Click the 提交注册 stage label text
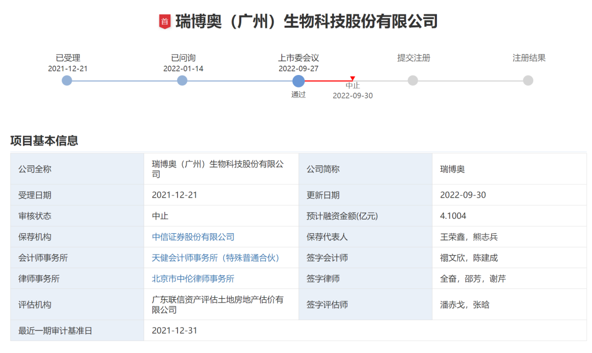Image resolution: width=592 pixels, height=353 pixels. 413,58
